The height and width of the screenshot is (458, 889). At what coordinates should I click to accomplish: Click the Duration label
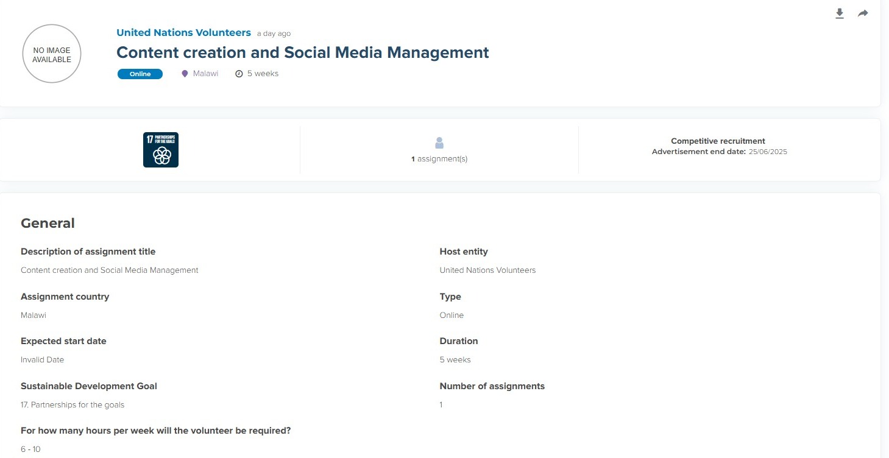tap(459, 341)
